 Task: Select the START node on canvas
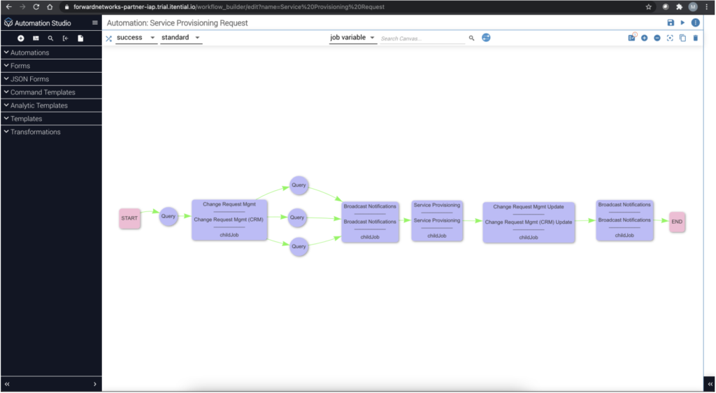[x=129, y=218]
